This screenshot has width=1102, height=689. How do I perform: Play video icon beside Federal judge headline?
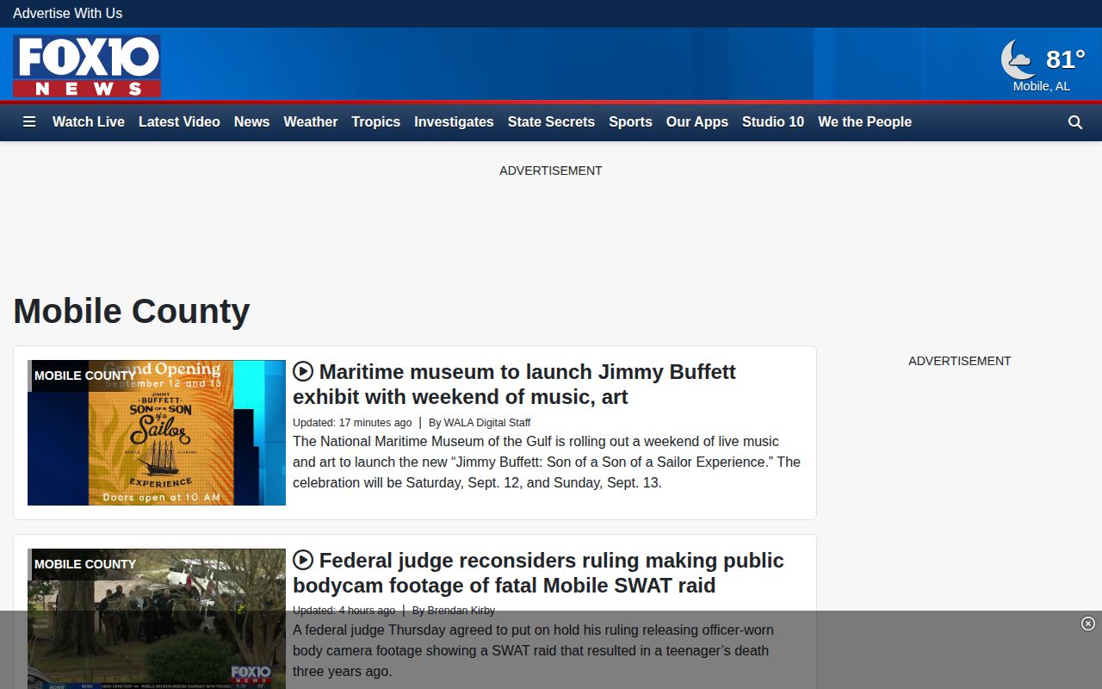coord(303,560)
